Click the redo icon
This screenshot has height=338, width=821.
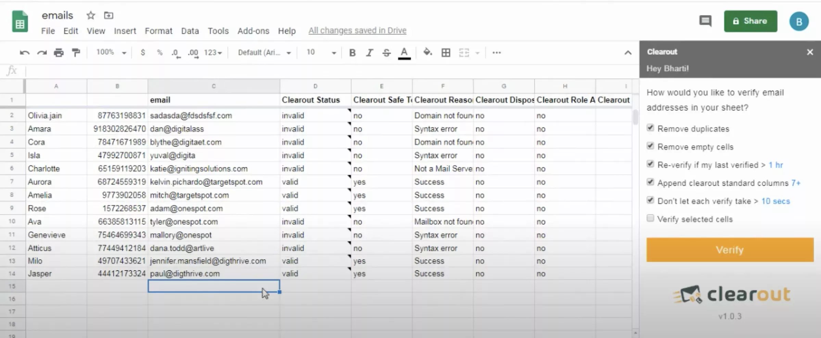42,53
